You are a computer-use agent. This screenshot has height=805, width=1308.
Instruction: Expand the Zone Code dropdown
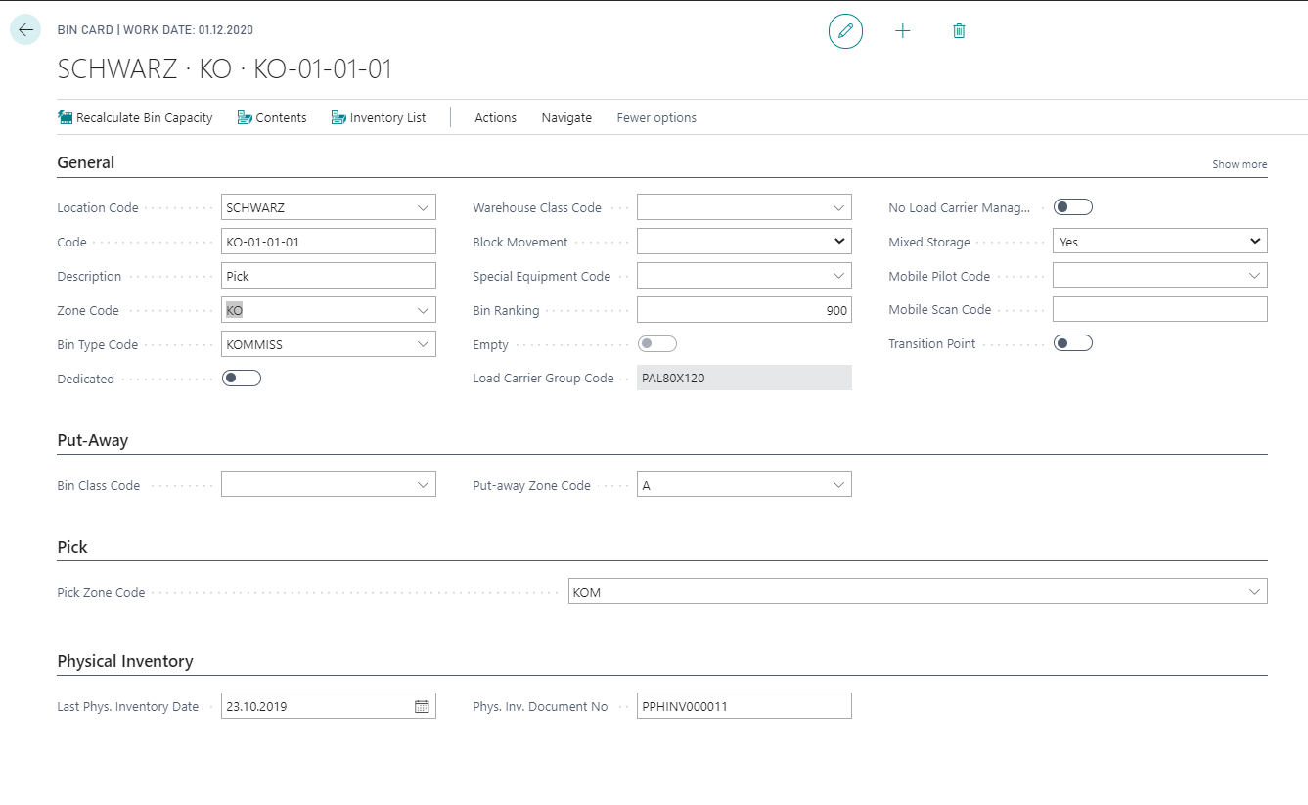point(423,310)
